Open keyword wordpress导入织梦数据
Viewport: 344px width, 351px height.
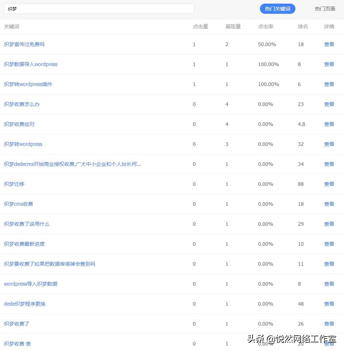click(30, 284)
